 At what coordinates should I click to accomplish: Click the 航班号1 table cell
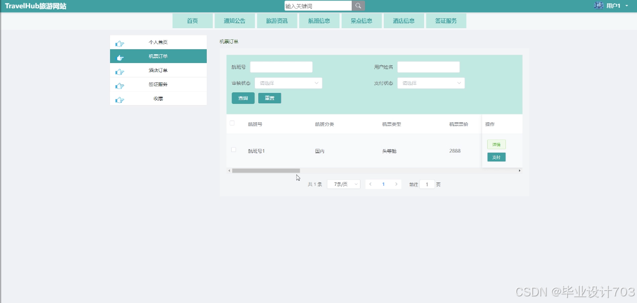257,151
